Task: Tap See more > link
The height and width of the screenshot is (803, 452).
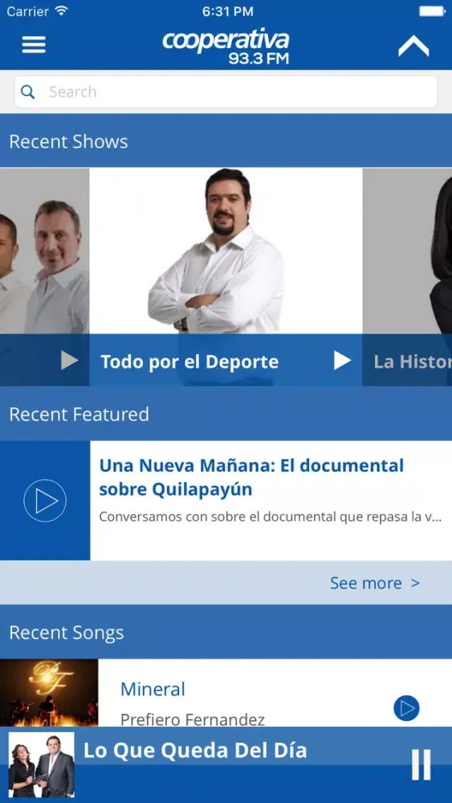Action: [375, 583]
